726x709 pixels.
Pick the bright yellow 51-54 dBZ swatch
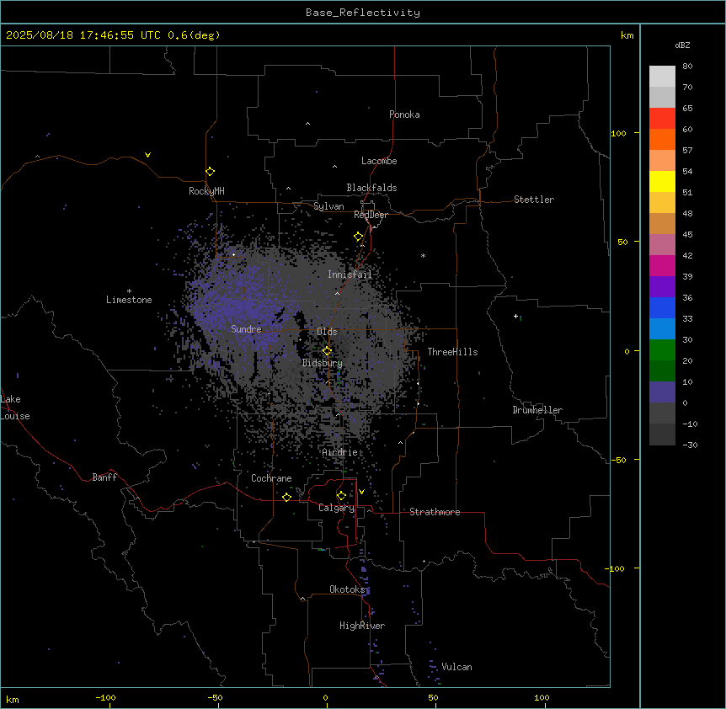662,181
